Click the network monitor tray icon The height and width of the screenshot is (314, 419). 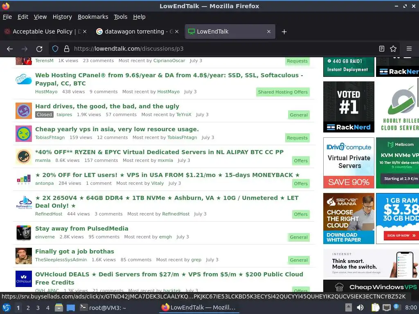click(x=386, y=307)
